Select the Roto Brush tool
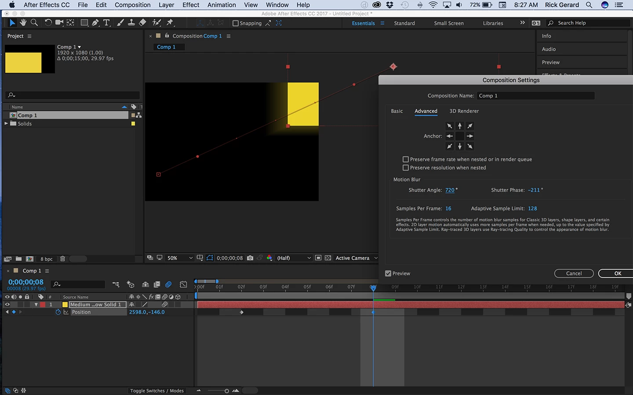This screenshot has height=395, width=633. coord(156,23)
